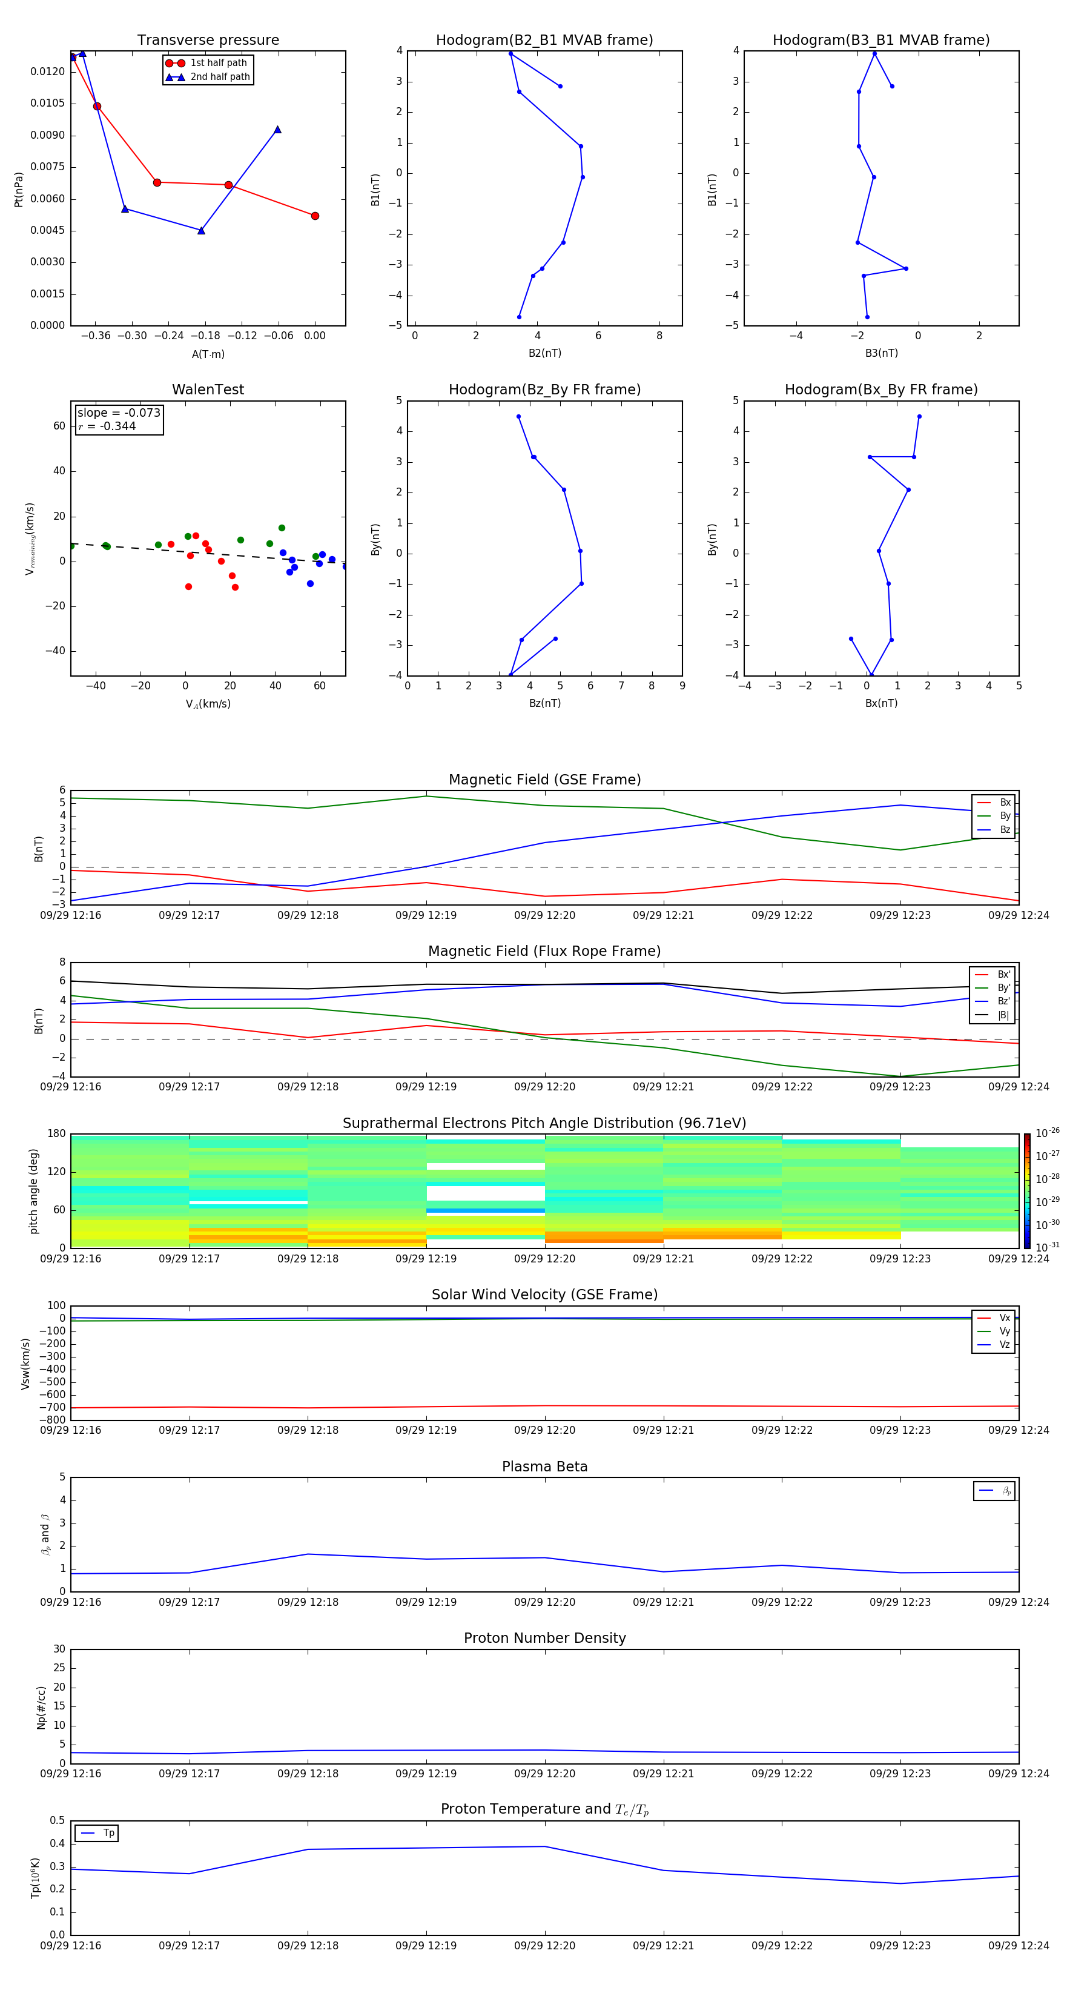The height and width of the screenshot is (1999, 1090).
Task: Click the "Hodogram(Bz_By FR frame)" title
Action: pos(544,390)
